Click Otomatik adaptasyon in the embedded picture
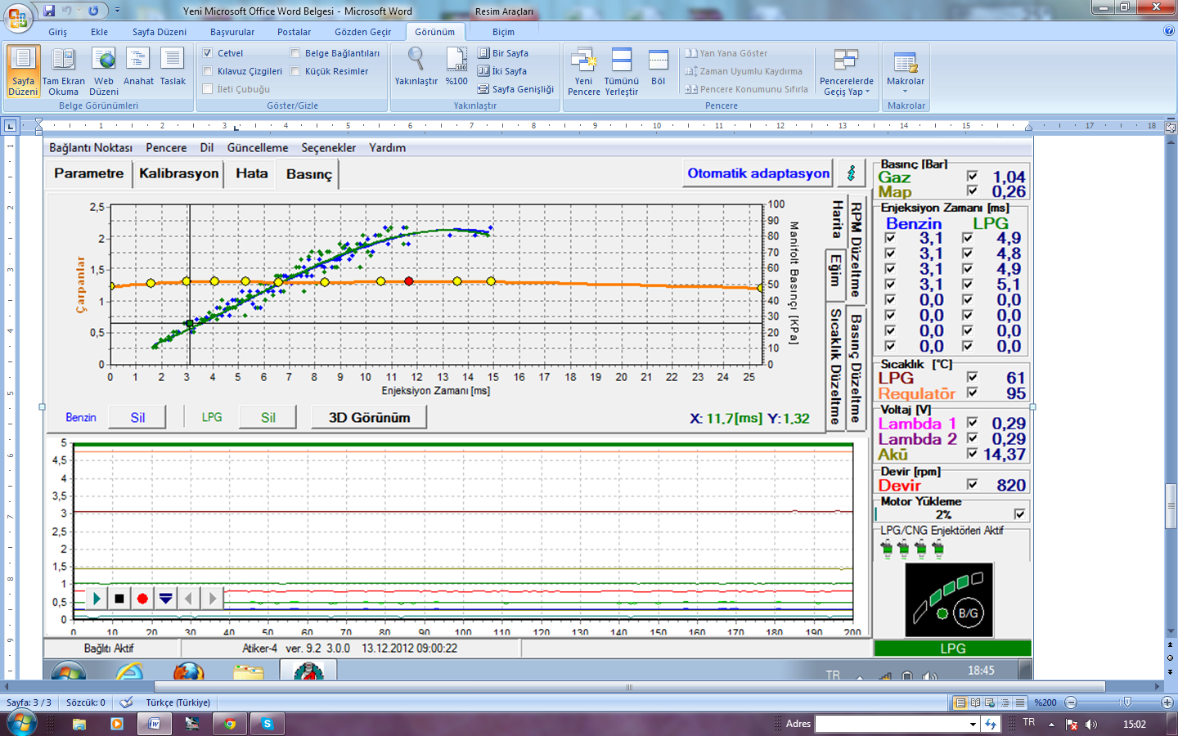 [x=758, y=173]
